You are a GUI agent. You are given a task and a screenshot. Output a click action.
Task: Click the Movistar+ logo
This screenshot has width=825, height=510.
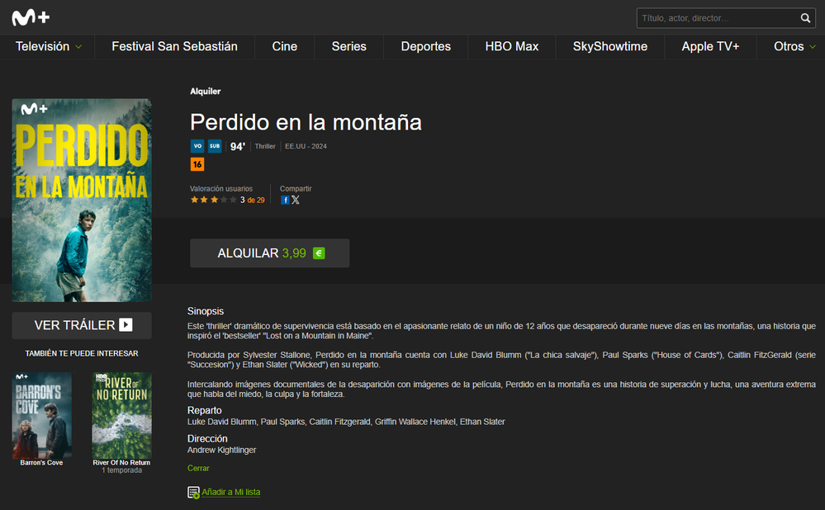click(29, 17)
